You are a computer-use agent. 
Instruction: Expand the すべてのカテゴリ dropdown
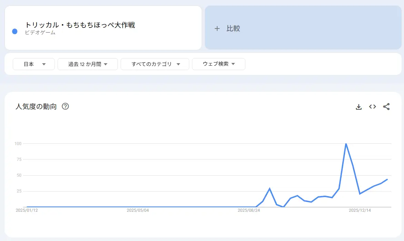[x=155, y=64]
